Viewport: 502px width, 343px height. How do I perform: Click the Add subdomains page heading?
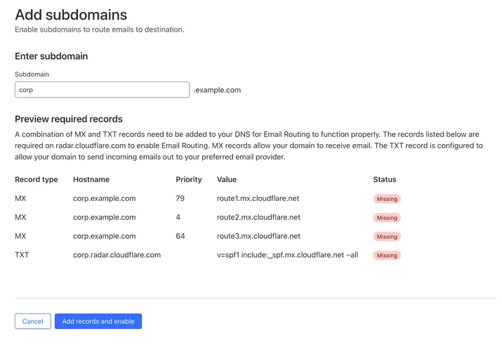point(71,15)
